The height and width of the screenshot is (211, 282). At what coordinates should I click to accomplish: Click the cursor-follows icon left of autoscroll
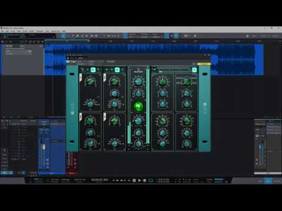172,36
